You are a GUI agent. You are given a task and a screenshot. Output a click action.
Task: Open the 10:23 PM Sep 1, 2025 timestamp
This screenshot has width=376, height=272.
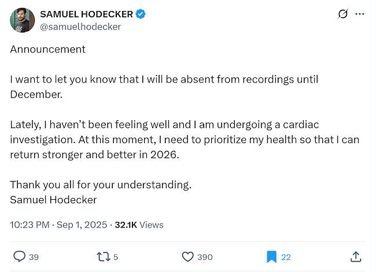[58, 225]
